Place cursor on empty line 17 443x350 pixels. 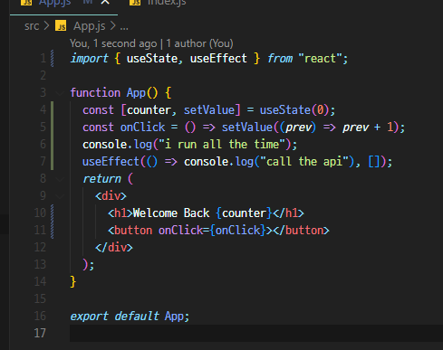[x=256, y=333]
